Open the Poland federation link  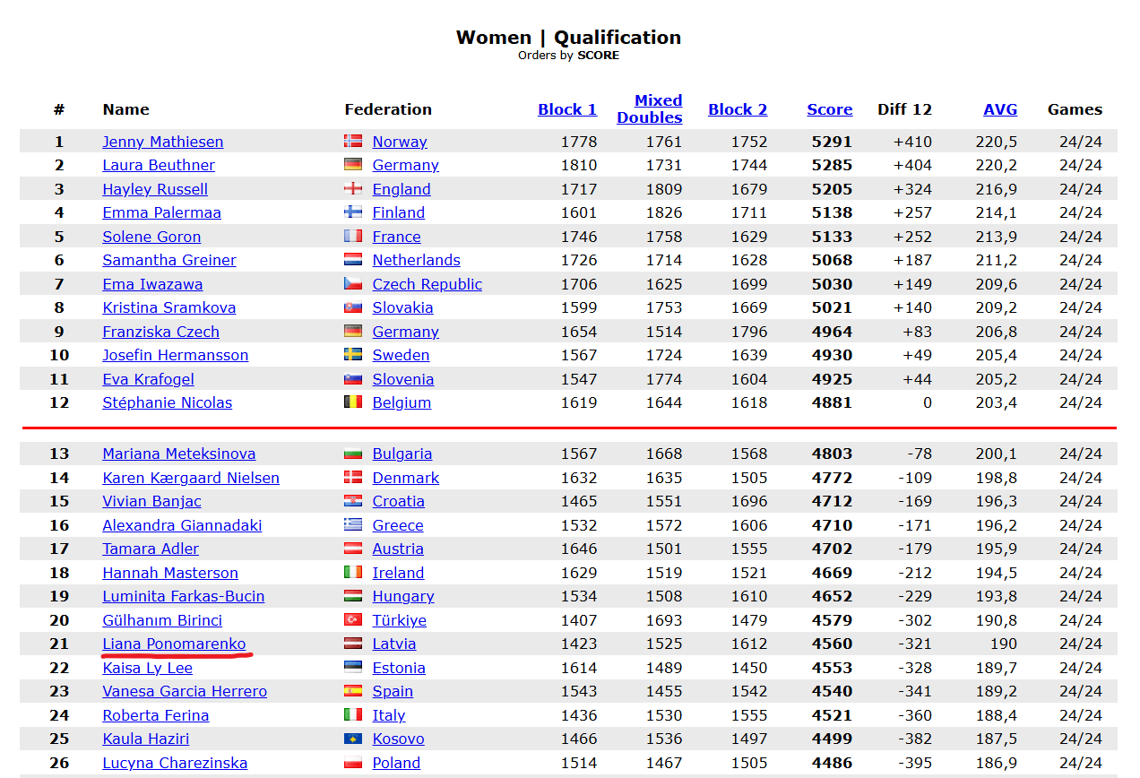[396, 763]
